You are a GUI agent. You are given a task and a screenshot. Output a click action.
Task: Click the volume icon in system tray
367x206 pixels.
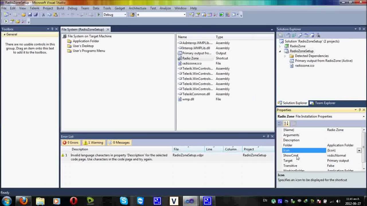coord(338,201)
